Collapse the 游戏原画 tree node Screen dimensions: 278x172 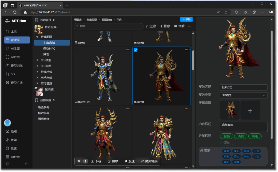pos(37,37)
